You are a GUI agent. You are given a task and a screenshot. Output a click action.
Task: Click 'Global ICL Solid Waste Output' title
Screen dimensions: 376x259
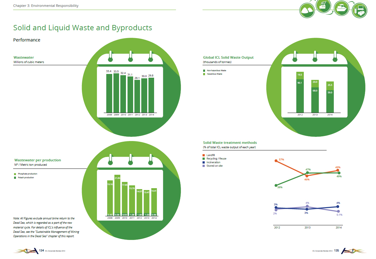tap(228, 57)
